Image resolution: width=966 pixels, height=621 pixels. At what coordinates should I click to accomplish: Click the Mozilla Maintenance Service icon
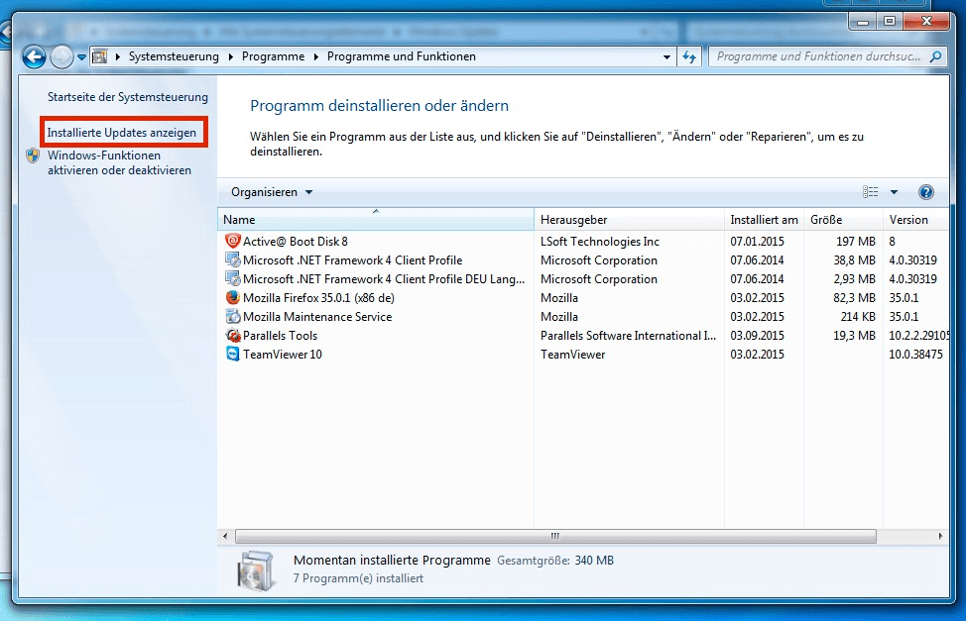(x=232, y=316)
